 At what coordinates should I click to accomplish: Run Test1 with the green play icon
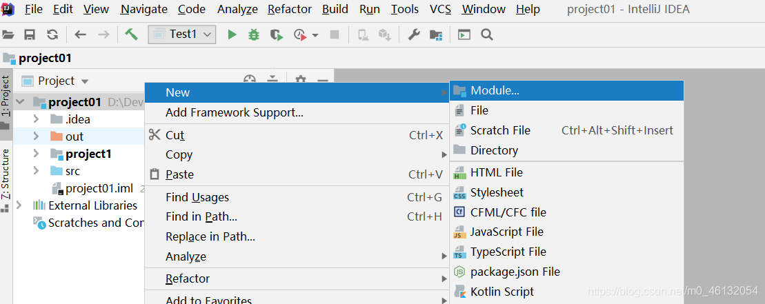(x=232, y=34)
